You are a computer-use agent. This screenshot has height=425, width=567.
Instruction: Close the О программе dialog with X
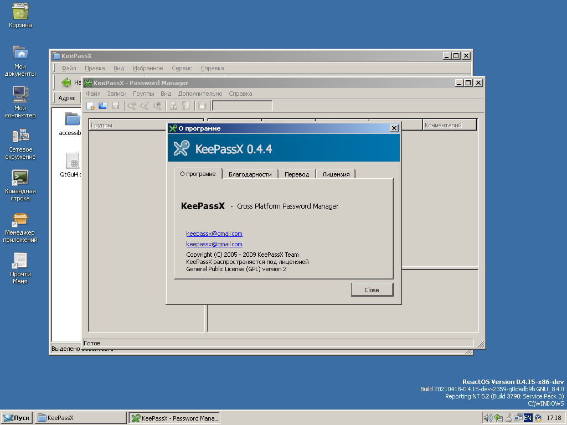tap(394, 128)
